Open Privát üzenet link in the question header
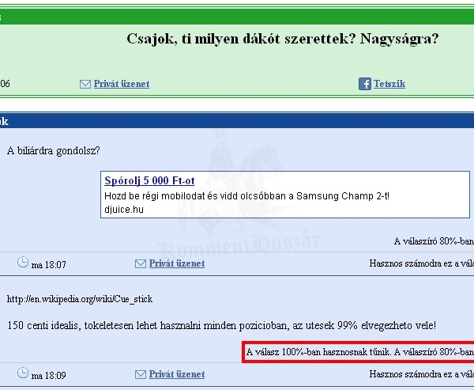 (121, 84)
